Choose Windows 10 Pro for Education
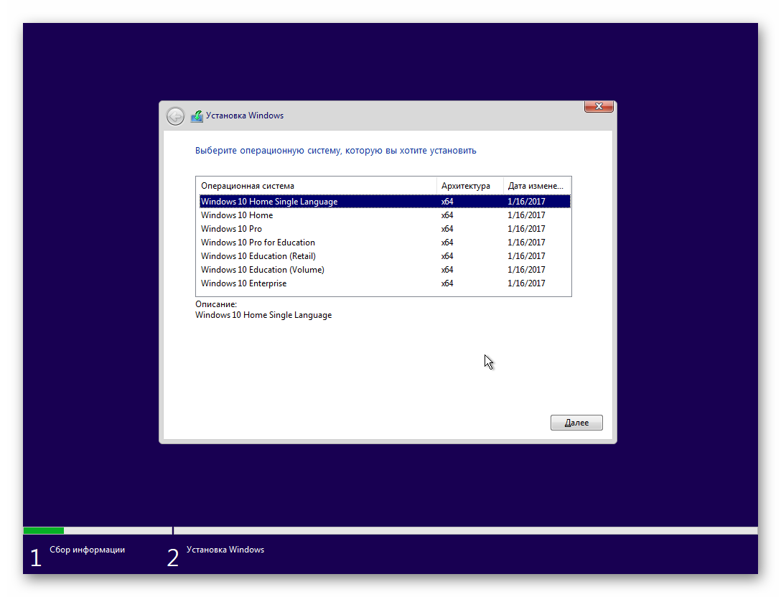 385,242
